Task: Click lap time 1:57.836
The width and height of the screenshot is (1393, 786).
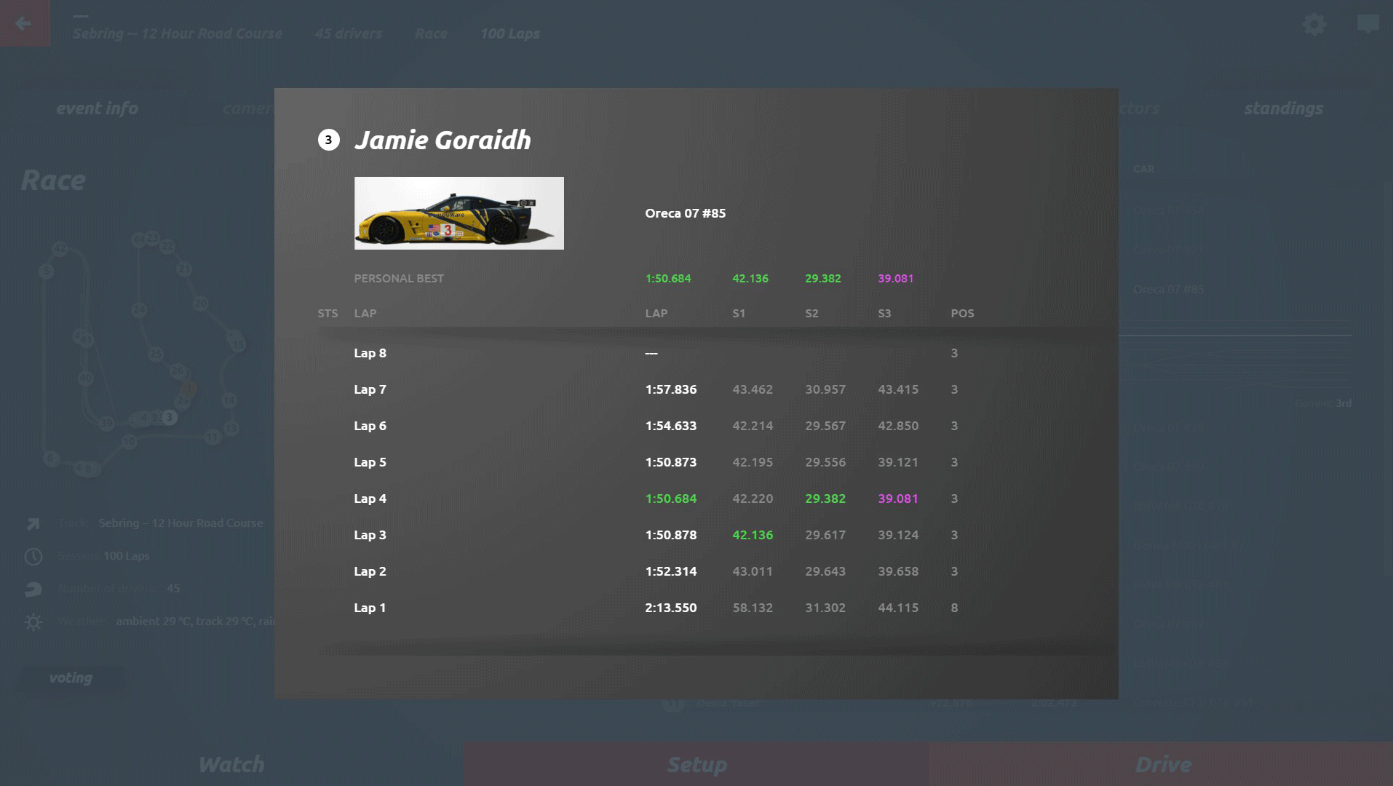Action: (670, 389)
